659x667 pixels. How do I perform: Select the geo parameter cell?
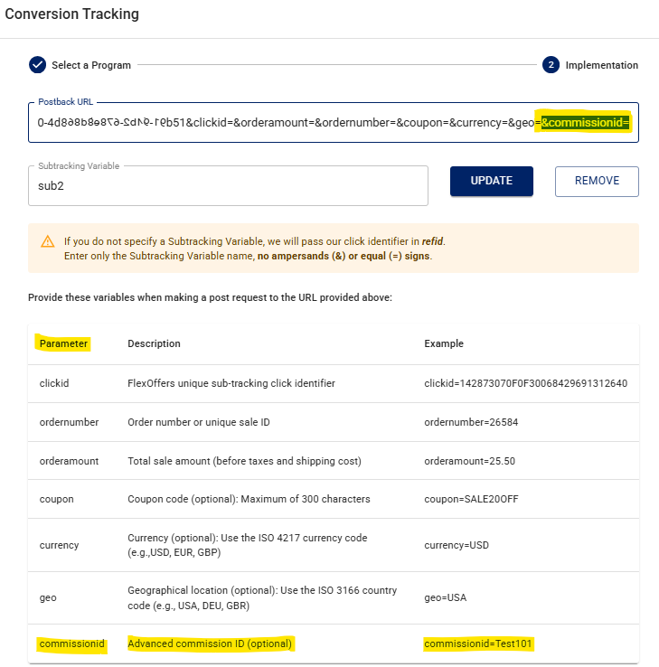pos(48,597)
